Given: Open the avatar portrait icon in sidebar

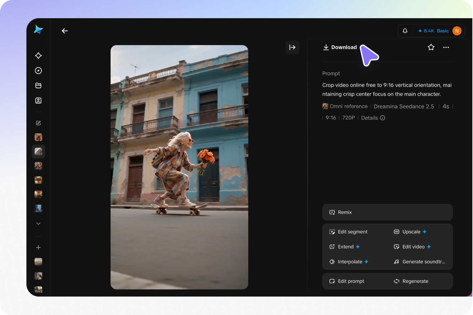Looking at the screenshot, I should (38, 100).
